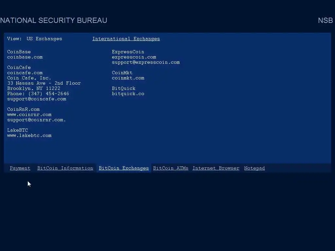335x251 pixels.
Task: Open the BitCoin Information tab
Action: [65, 168]
